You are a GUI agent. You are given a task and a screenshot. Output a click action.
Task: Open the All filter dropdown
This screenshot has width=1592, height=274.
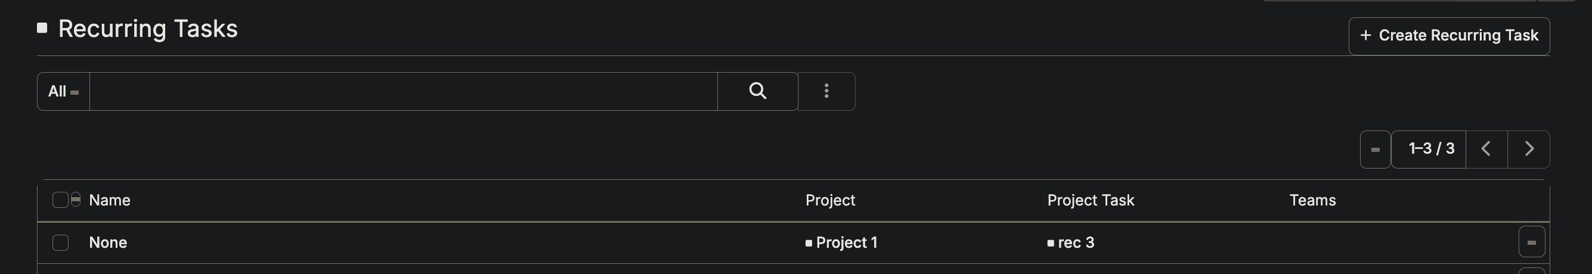click(63, 91)
